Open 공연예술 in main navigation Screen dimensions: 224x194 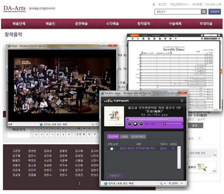click(81, 24)
